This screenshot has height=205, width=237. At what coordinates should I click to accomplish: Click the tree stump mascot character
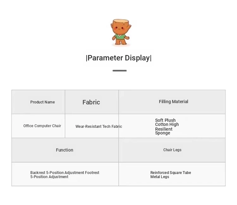[120, 32]
